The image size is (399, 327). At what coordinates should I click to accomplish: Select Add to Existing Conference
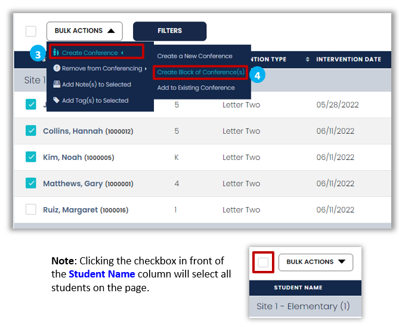point(196,88)
